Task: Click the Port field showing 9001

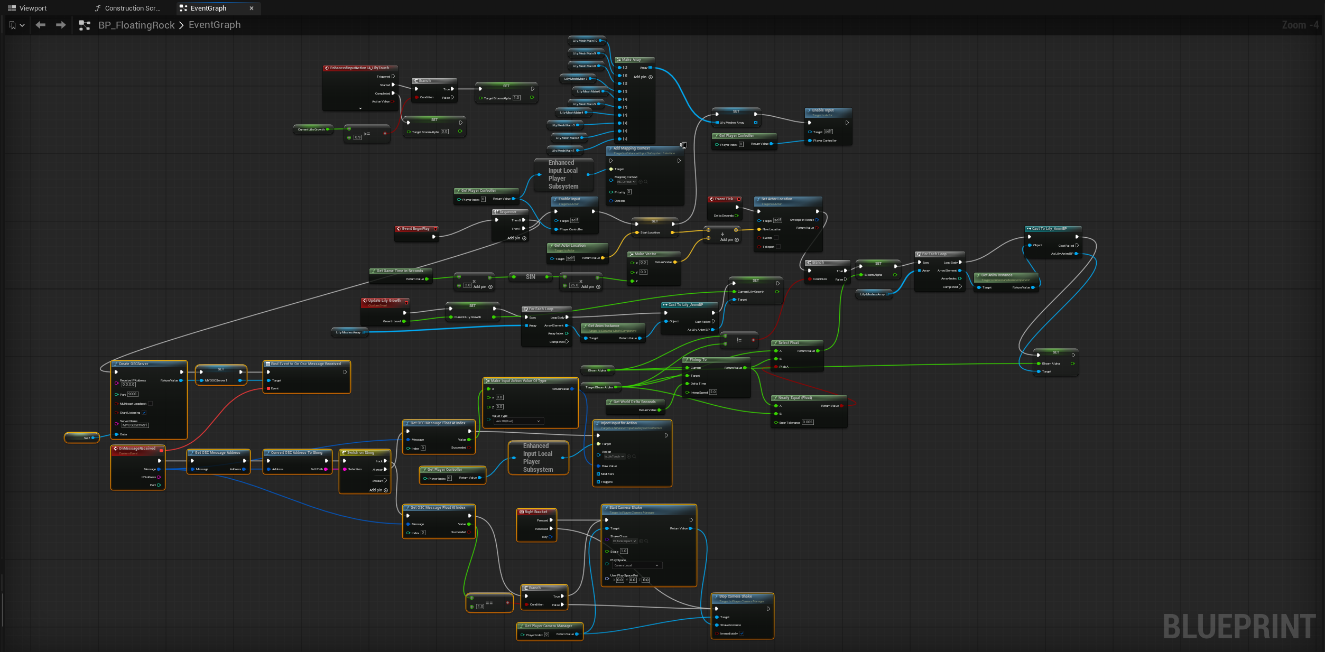Action: coord(133,394)
